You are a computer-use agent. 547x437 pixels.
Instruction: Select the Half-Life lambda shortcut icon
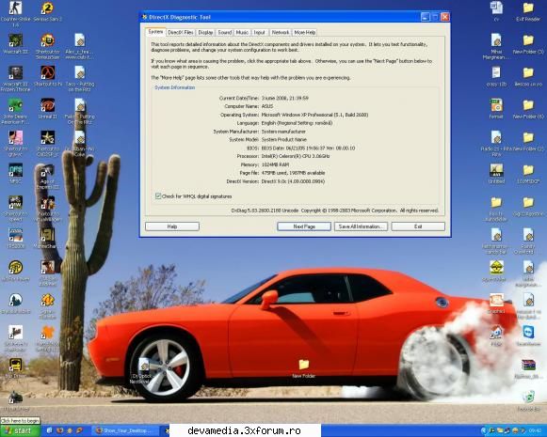[47, 72]
